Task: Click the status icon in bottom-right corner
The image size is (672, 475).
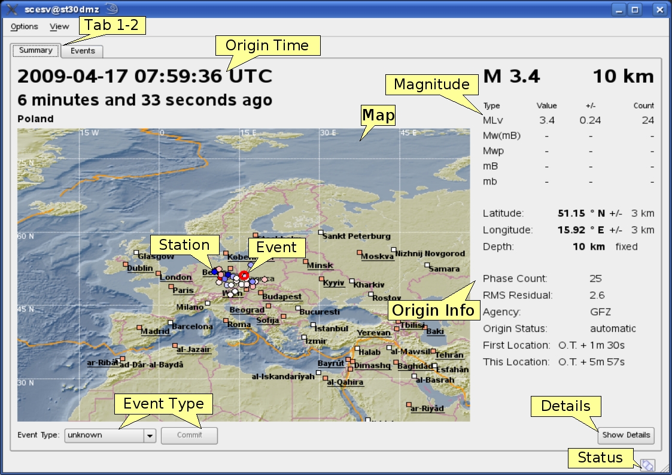Action: click(647, 465)
